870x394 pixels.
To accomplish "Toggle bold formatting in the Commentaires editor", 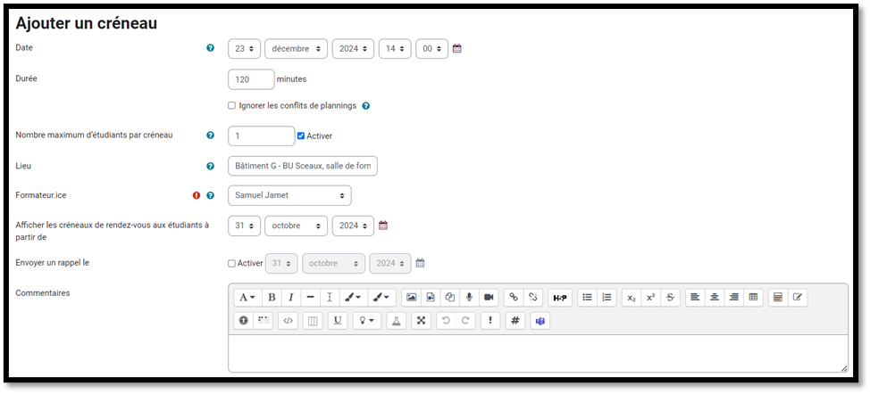I will [272, 298].
